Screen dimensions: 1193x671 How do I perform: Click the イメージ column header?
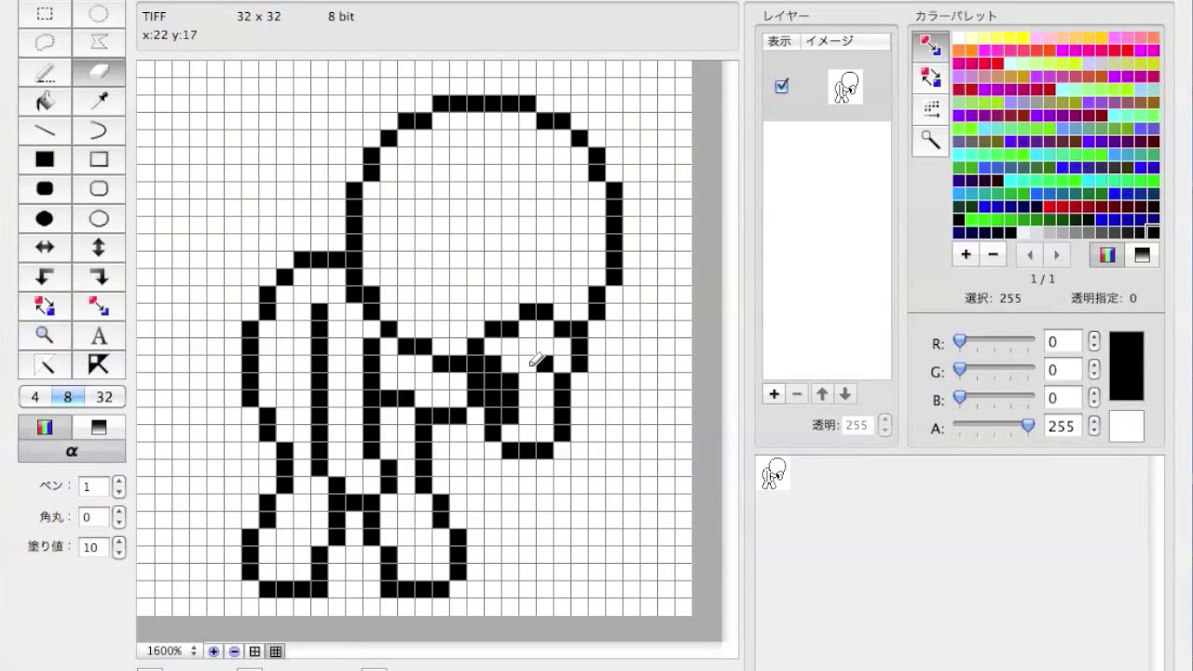pos(845,41)
